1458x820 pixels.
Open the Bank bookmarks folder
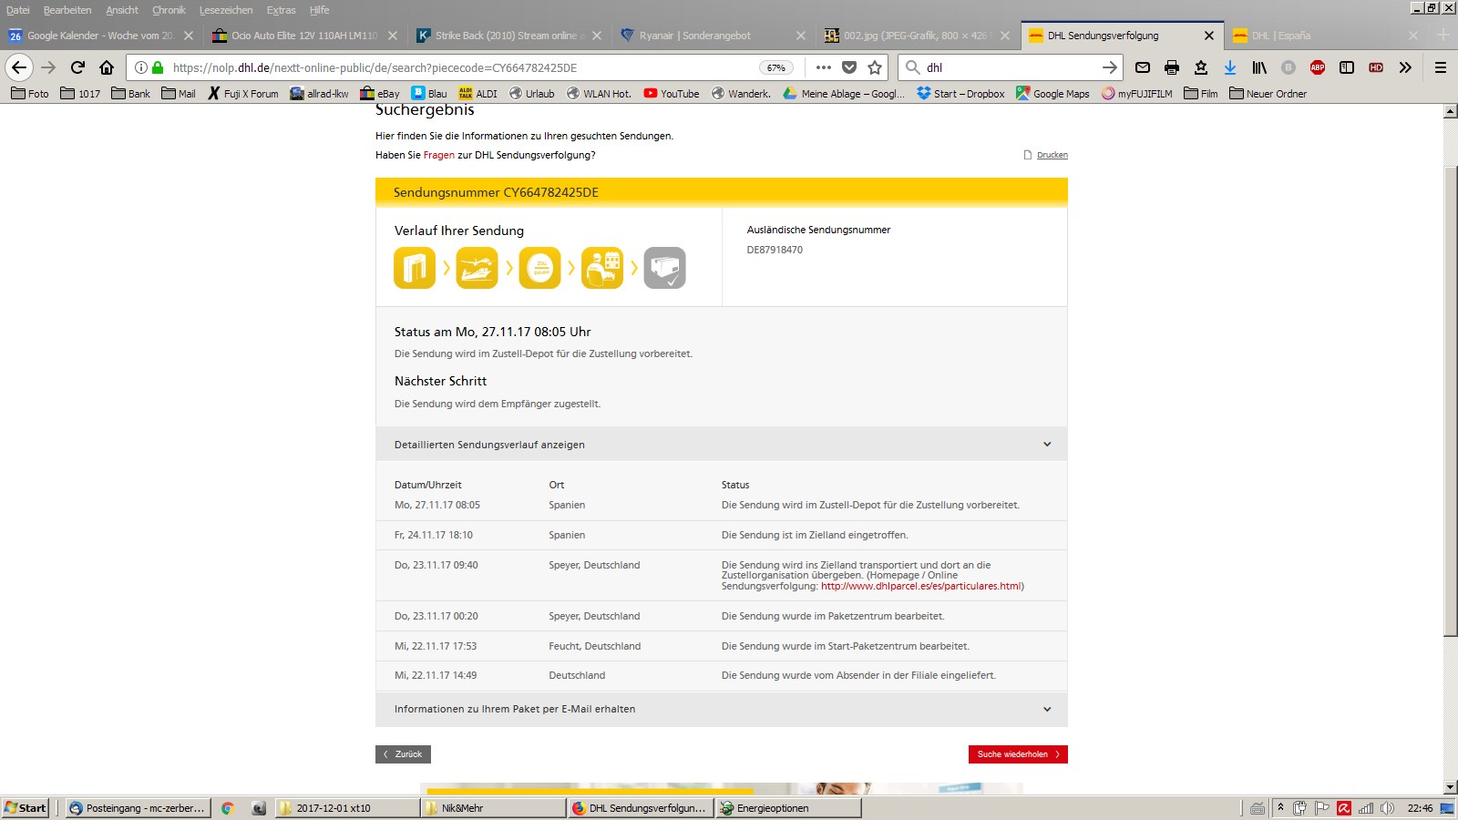(130, 94)
